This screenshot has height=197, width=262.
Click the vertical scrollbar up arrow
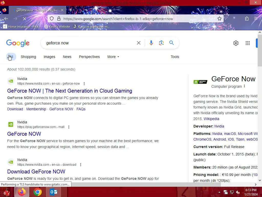(260, 33)
